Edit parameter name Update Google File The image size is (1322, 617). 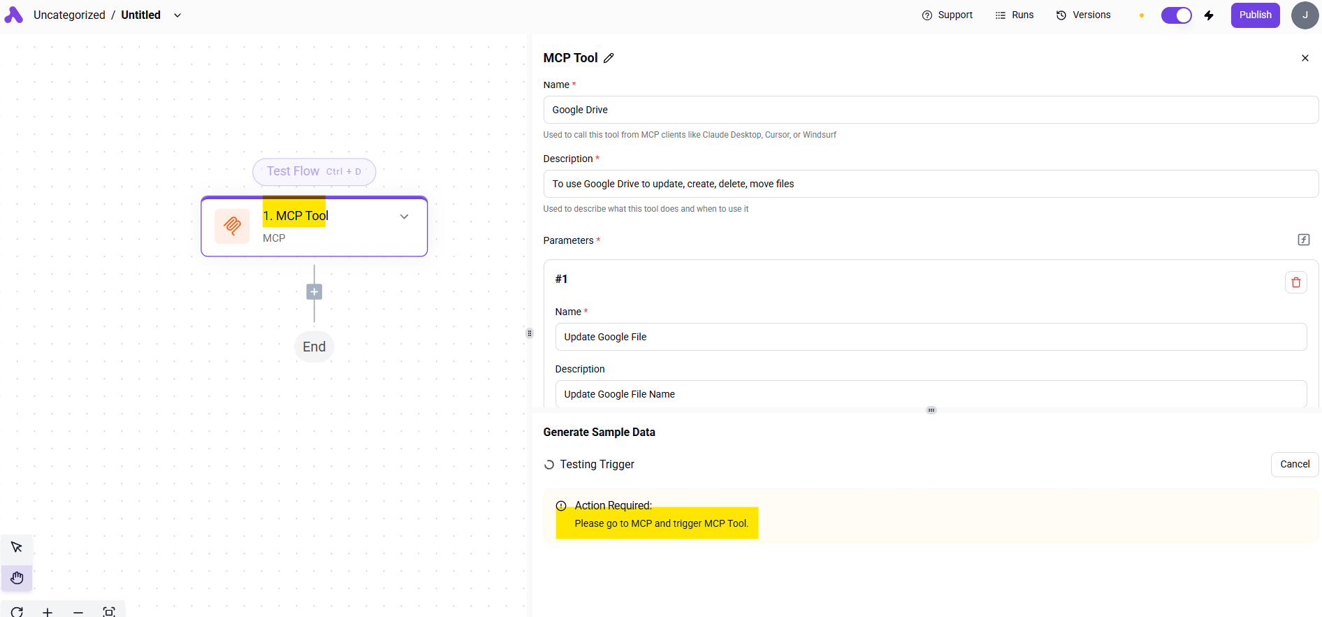(x=931, y=337)
